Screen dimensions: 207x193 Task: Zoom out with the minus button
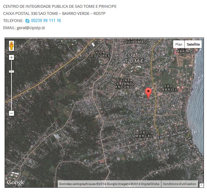pyautogui.click(x=11, y=113)
